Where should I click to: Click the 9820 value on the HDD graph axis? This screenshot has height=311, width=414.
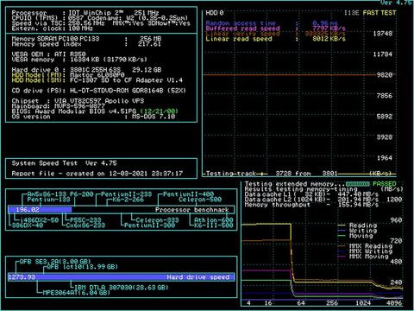point(385,75)
